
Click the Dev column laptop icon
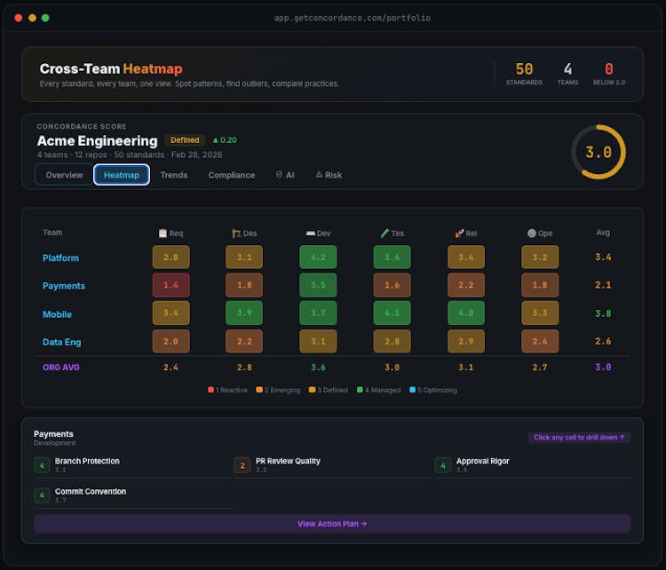[x=310, y=234]
